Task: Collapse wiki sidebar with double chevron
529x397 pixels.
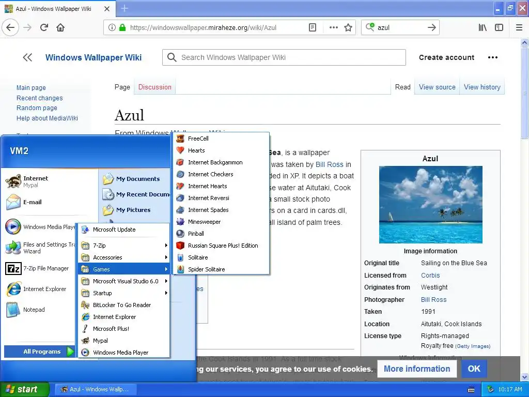Action: (x=27, y=57)
